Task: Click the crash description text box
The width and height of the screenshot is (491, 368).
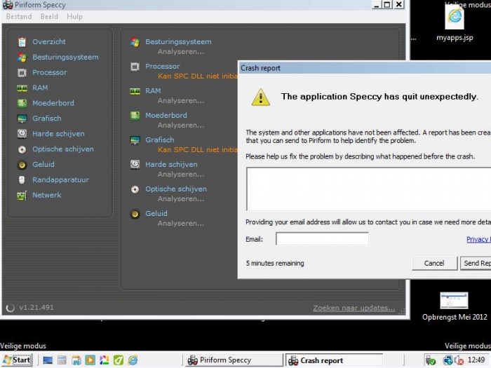Action: click(x=368, y=189)
